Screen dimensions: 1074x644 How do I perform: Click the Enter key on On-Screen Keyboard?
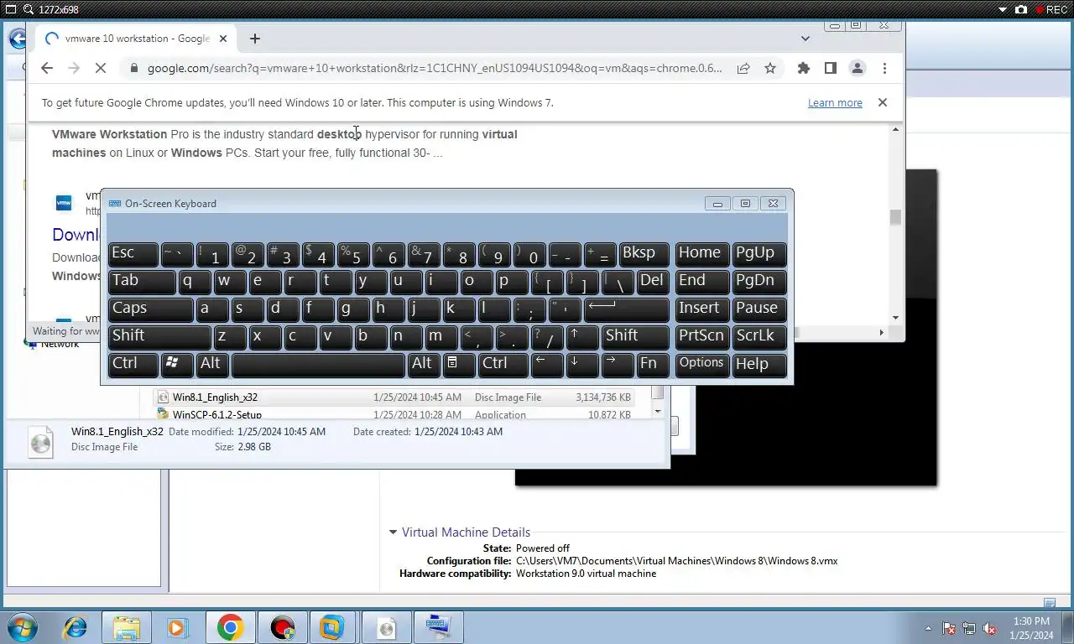[x=627, y=309]
